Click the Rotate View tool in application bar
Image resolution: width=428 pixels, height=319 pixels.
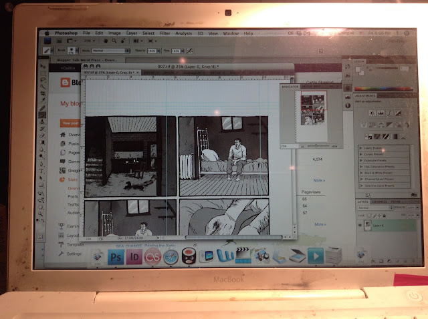pos(123,41)
